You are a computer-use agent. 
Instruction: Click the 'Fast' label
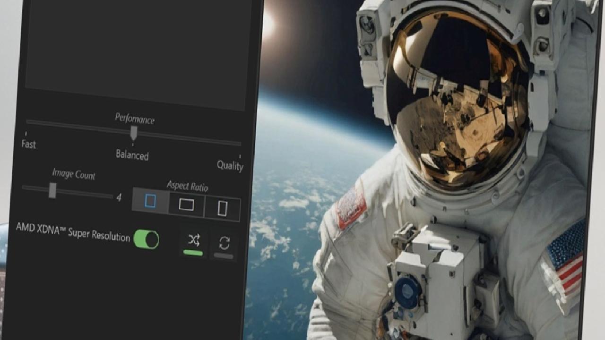[28, 144]
